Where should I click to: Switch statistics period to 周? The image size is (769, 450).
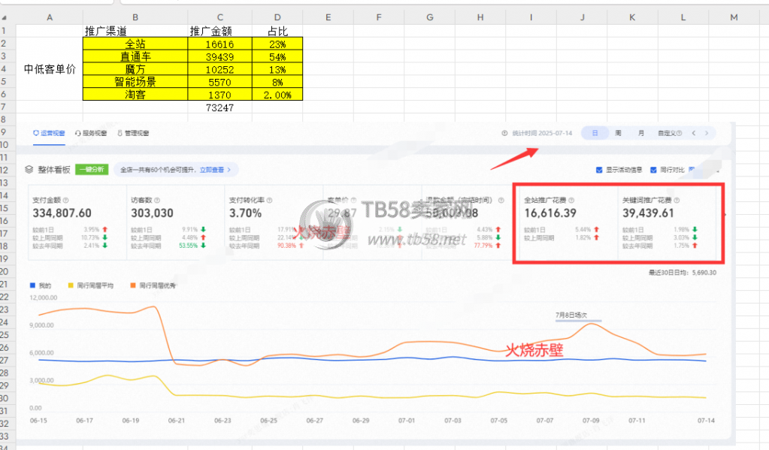tap(618, 133)
